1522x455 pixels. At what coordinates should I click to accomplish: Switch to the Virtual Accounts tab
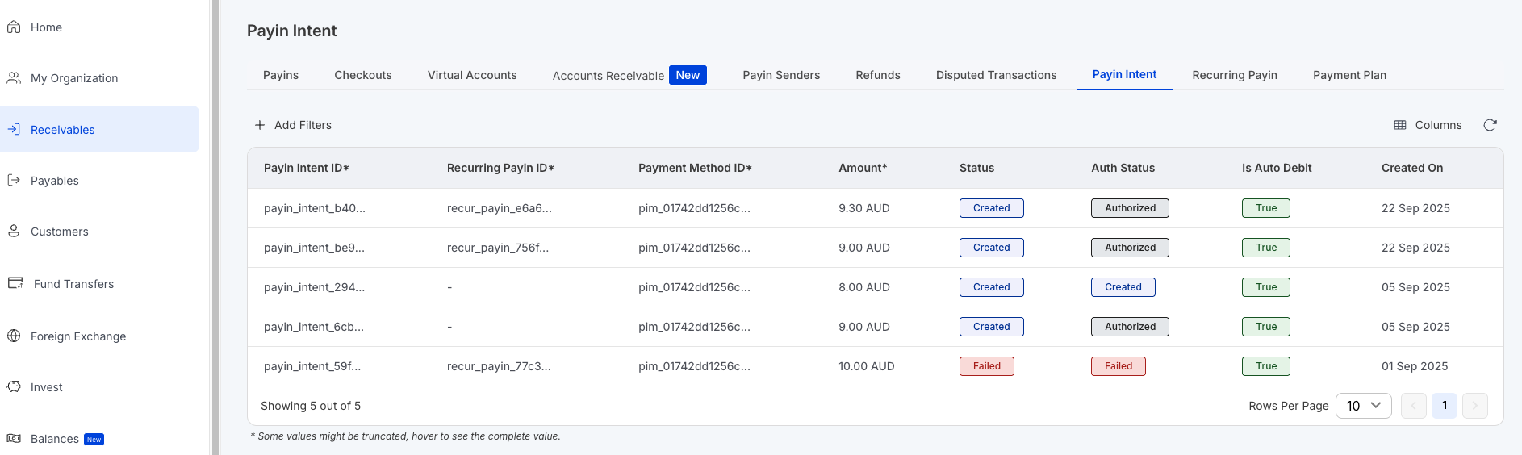pyautogui.click(x=472, y=75)
